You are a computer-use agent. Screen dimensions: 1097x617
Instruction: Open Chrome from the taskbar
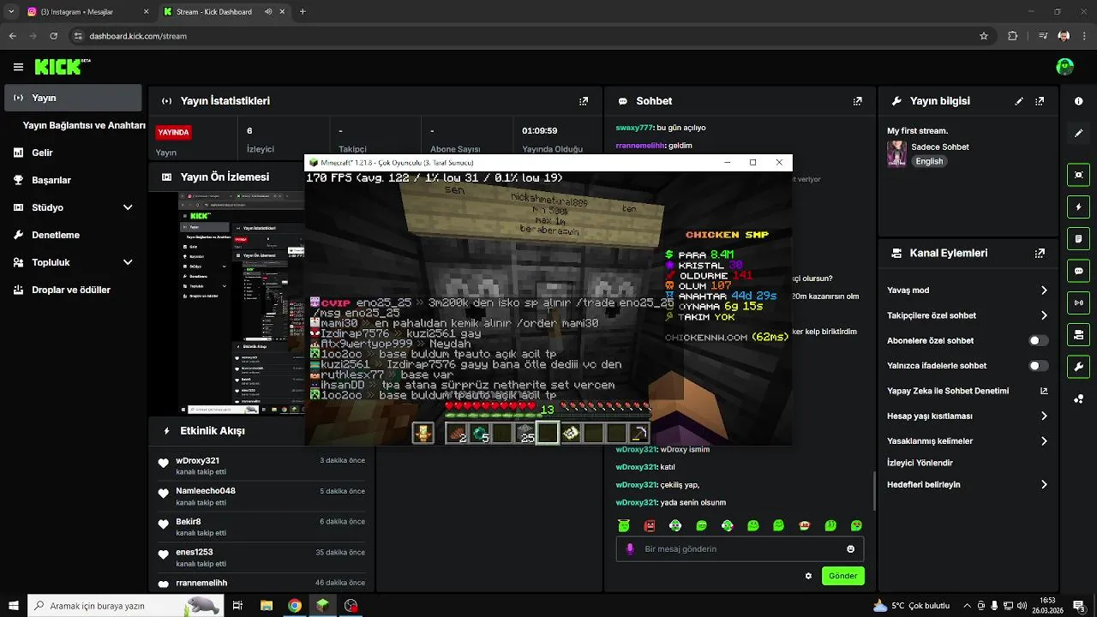pos(294,606)
